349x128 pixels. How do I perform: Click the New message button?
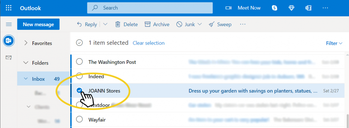coord(38,24)
